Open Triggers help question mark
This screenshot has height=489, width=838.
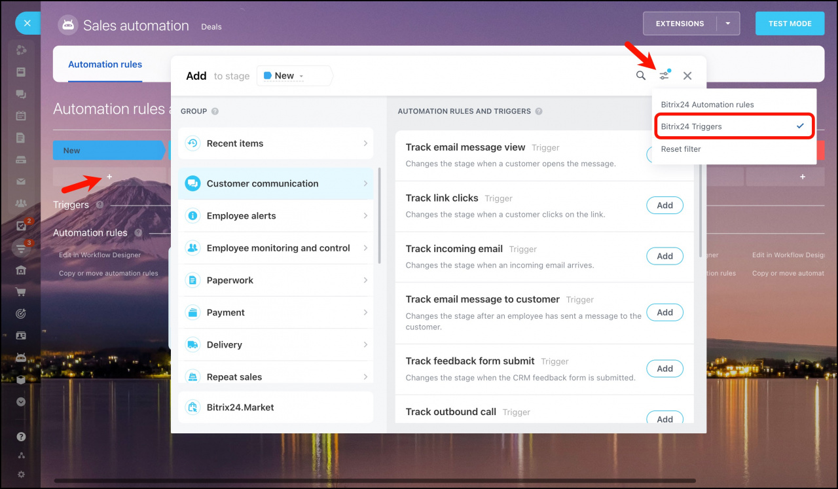pyautogui.click(x=100, y=205)
